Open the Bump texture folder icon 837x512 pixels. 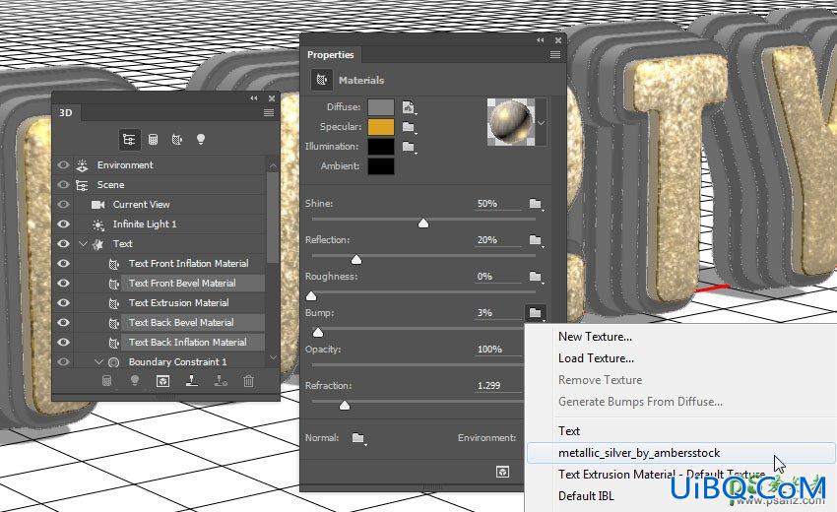536,313
